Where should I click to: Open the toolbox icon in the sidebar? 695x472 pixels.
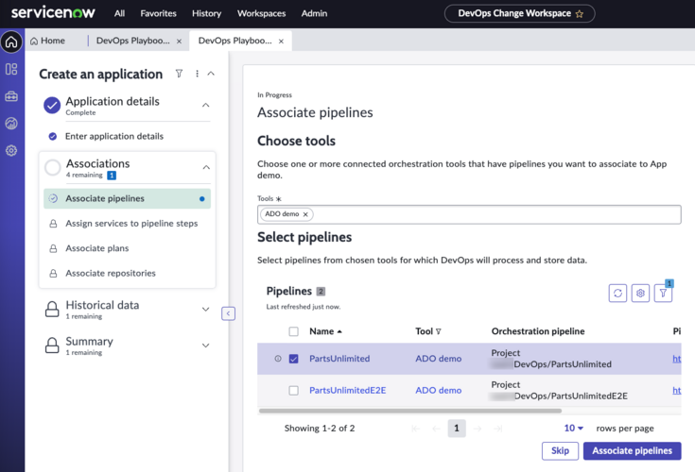[x=11, y=96]
